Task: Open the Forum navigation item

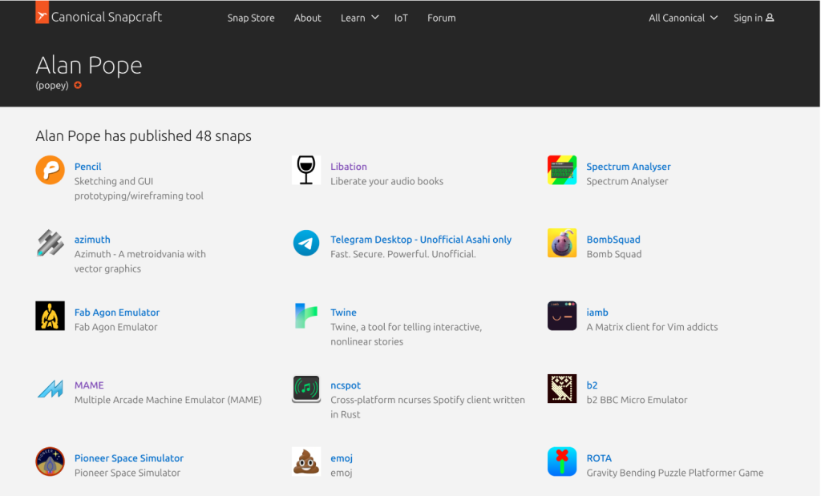Action: (442, 18)
